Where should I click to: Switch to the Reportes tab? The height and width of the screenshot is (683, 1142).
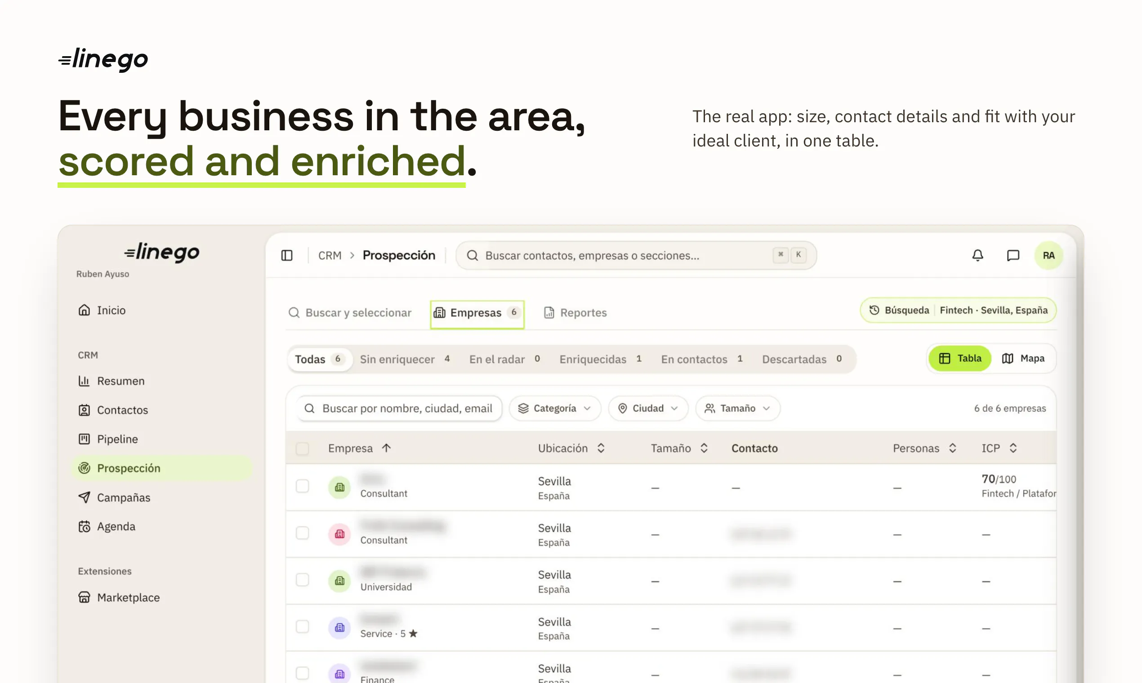coord(575,313)
